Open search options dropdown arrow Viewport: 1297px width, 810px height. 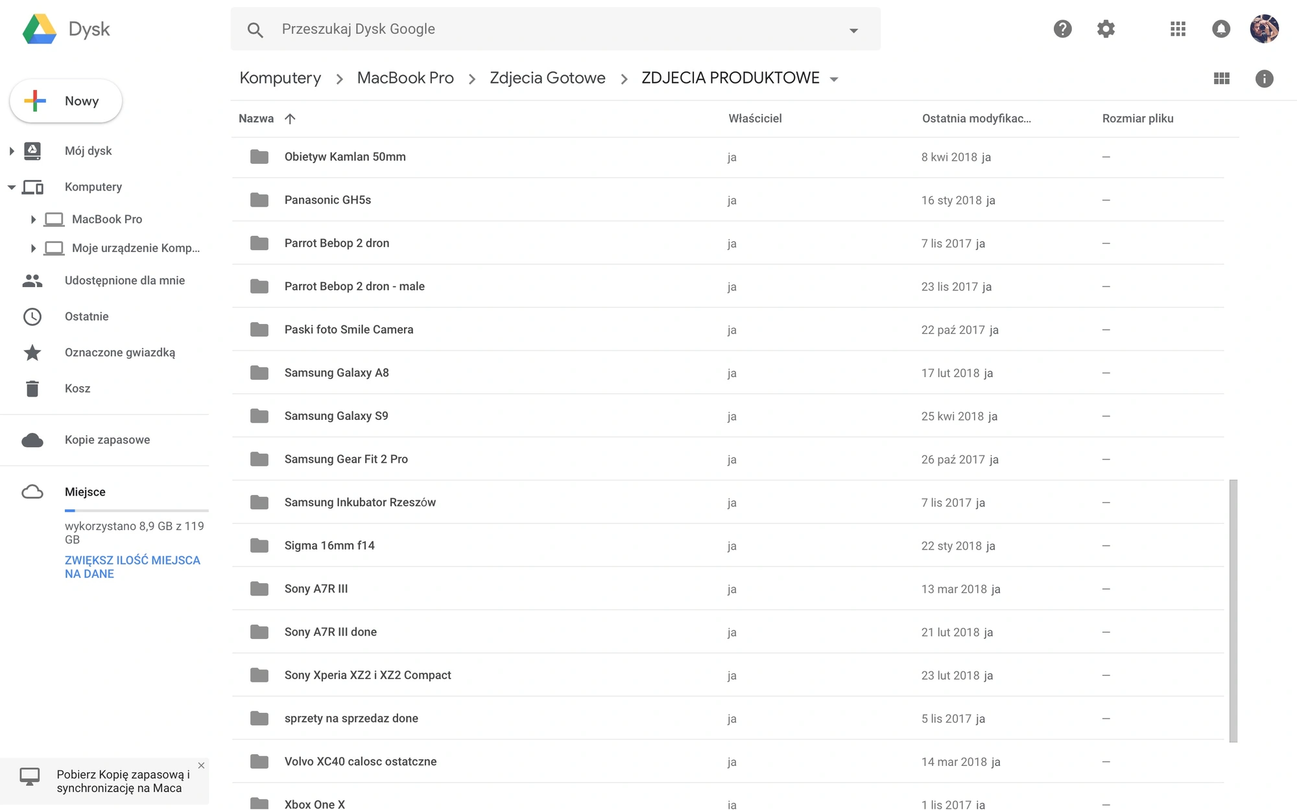(x=853, y=30)
